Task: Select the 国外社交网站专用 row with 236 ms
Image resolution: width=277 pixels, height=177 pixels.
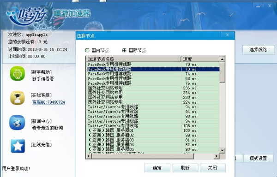Action: 153,88
